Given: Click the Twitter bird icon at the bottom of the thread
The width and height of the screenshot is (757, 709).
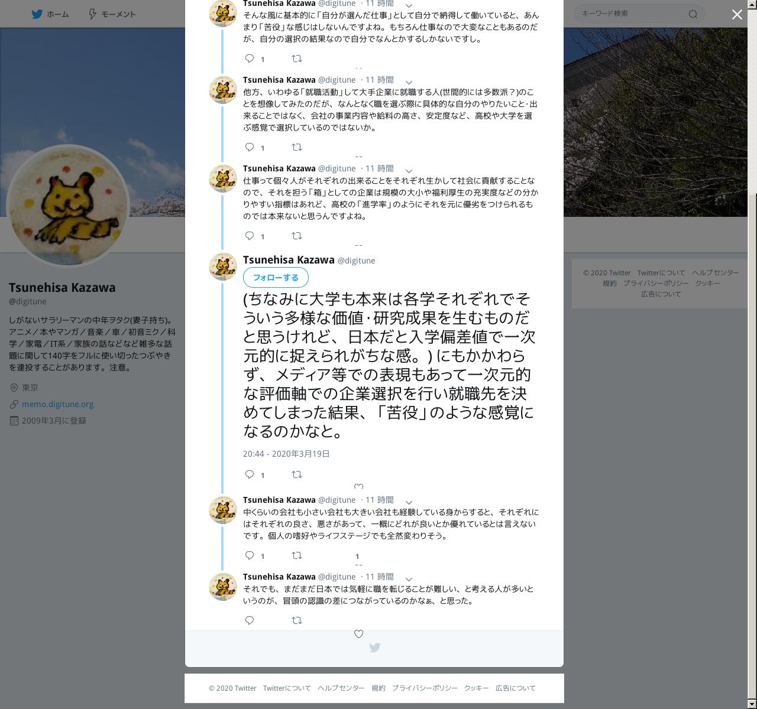Looking at the screenshot, I should click(x=374, y=648).
